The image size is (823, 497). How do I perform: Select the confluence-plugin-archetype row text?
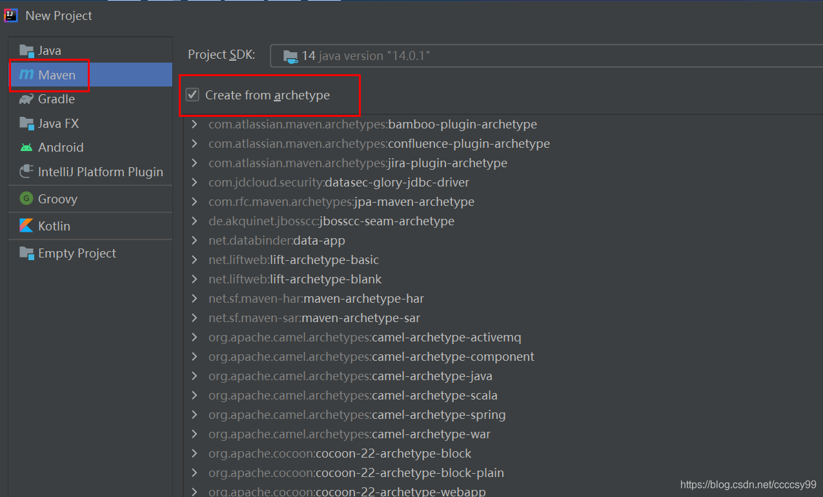[x=379, y=144]
